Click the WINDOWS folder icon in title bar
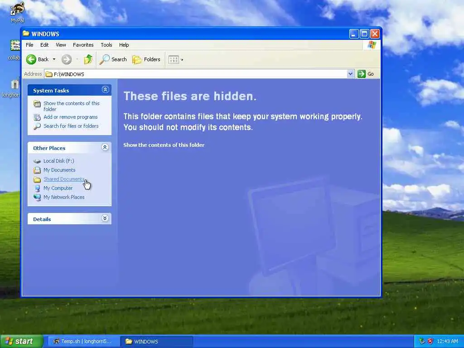464x348 pixels. tap(26, 34)
